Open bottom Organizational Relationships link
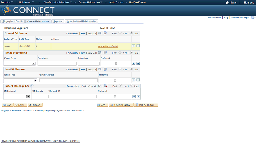This screenshot has height=144, width=256. coord(70,110)
